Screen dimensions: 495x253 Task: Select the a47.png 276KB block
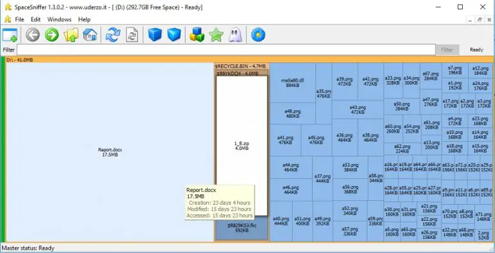(431, 102)
